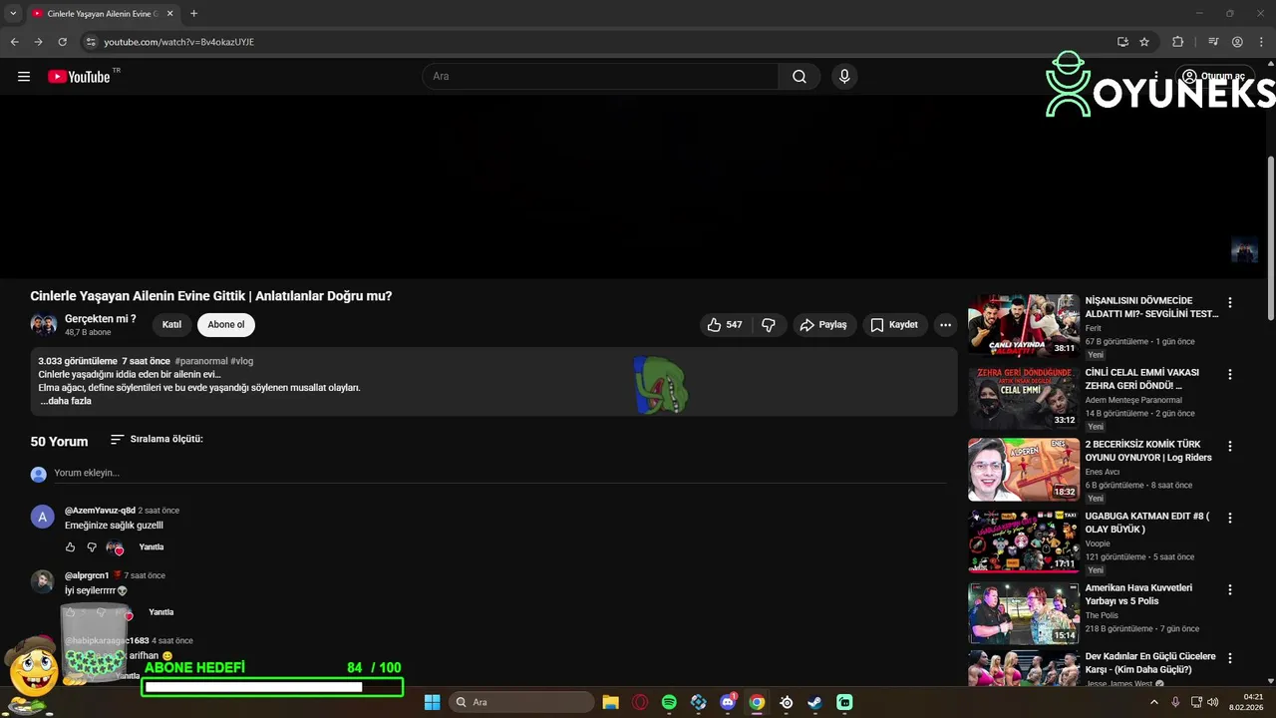Image resolution: width=1276 pixels, height=718 pixels.
Task: Reply to @alprgrcn1 comment via Yanıtla
Action: (x=160, y=612)
